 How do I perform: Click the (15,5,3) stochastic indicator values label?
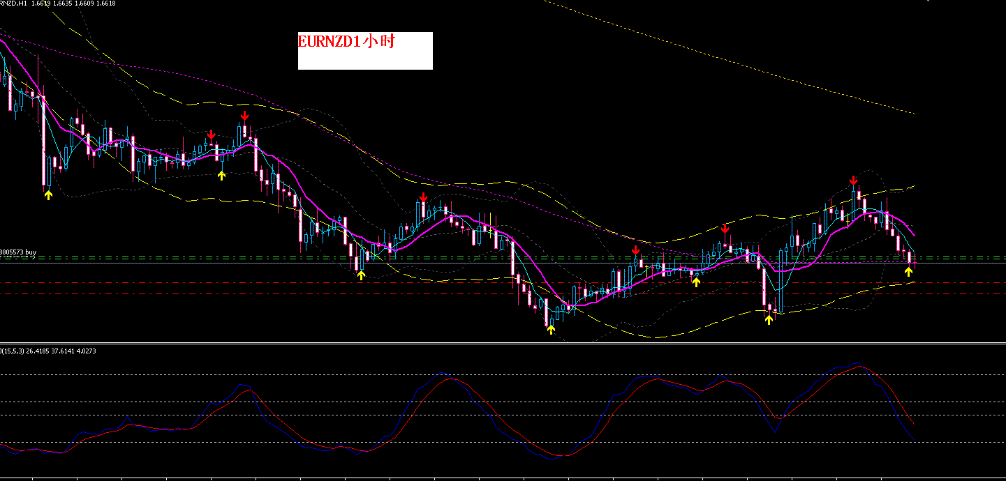(x=48, y=351)
